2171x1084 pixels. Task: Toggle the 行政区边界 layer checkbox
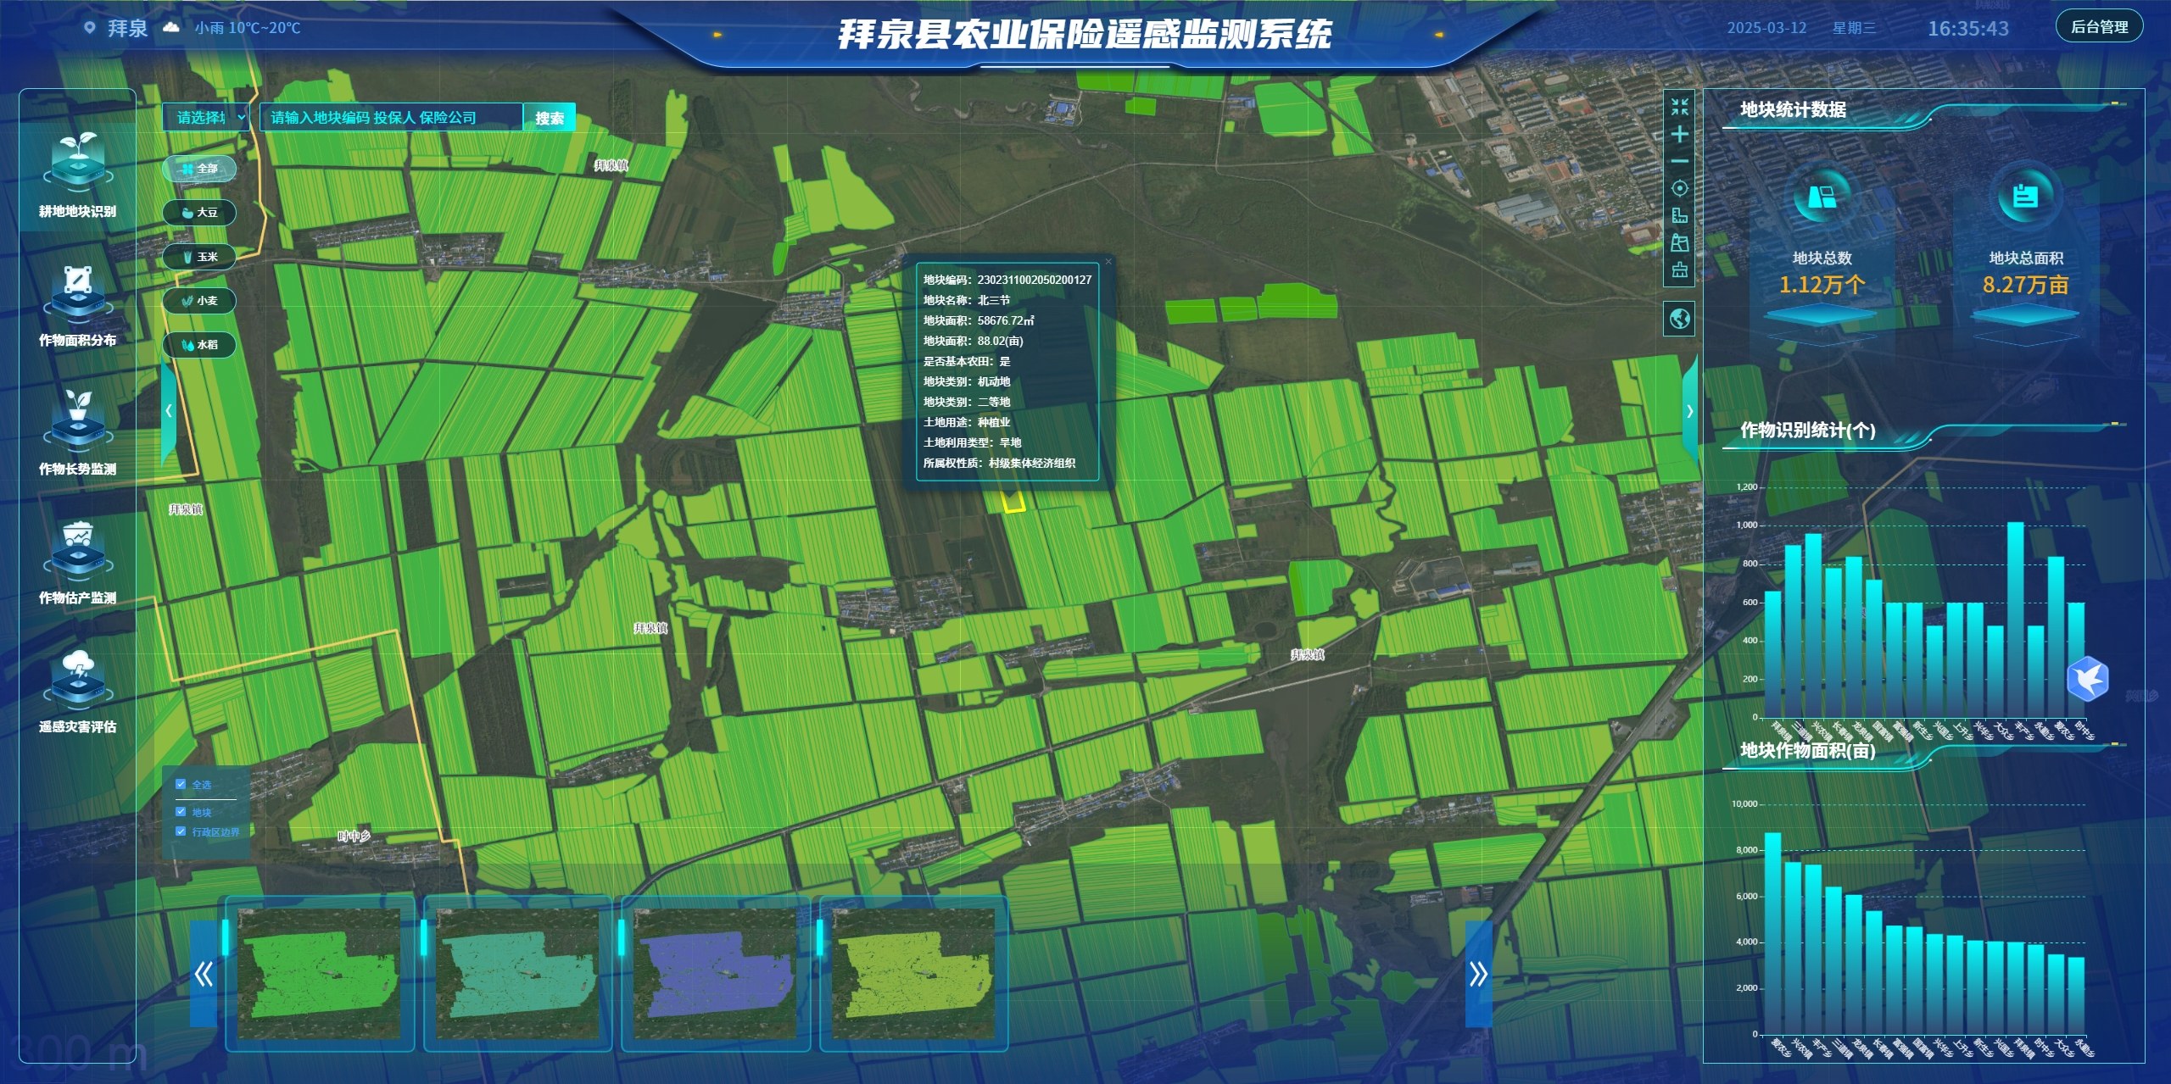[x=181, y=831]
